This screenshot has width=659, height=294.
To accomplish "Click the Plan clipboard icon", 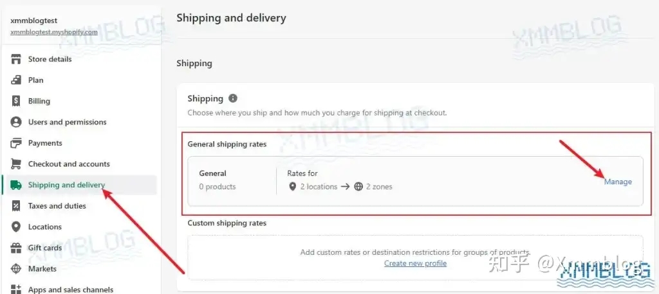I will click(16, 80).
